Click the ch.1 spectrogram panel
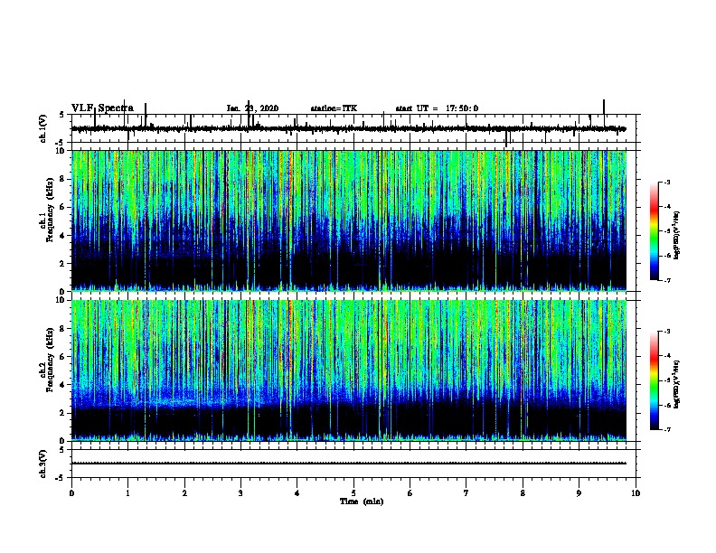The height and width of the screenshot is (553, 716). [349, 220]
